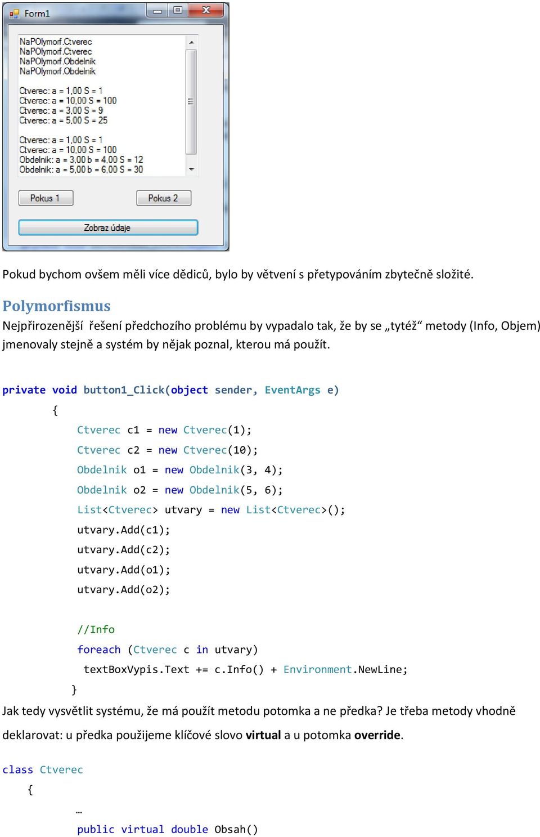Click the Pokus 1 button
Viewport: 540px width, 837px height.
point(46,198)
